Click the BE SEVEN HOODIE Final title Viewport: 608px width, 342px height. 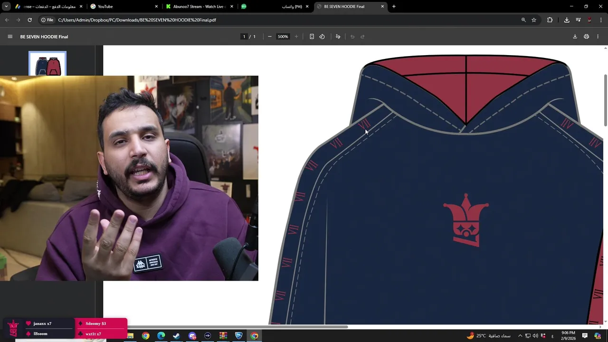[x=44, y=37]
